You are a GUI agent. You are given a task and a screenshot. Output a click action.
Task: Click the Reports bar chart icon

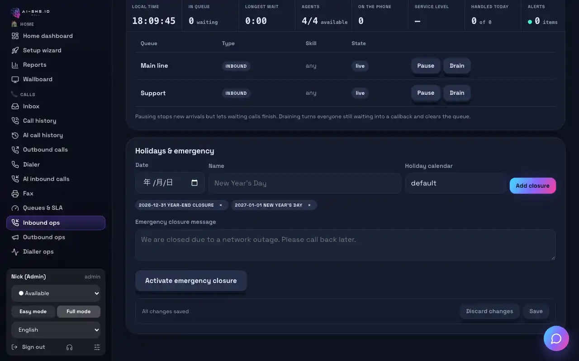[x=15, y=65]
